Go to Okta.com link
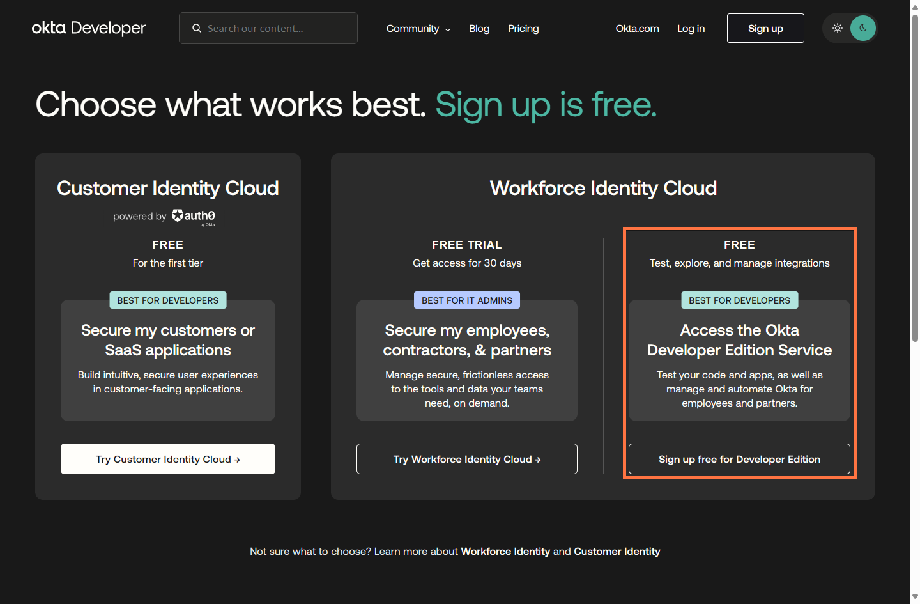 point(637,29)
